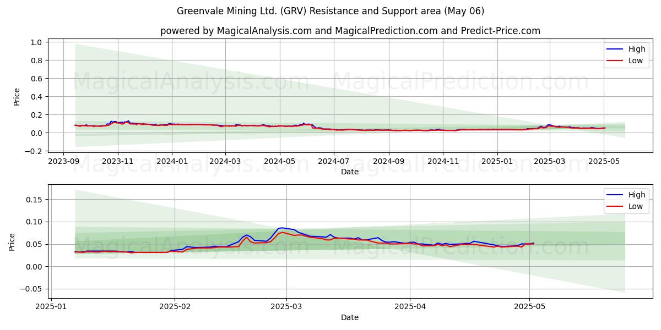Click the '2024-05' date tick label
The image size is (661, 330).
click(280, 161)
